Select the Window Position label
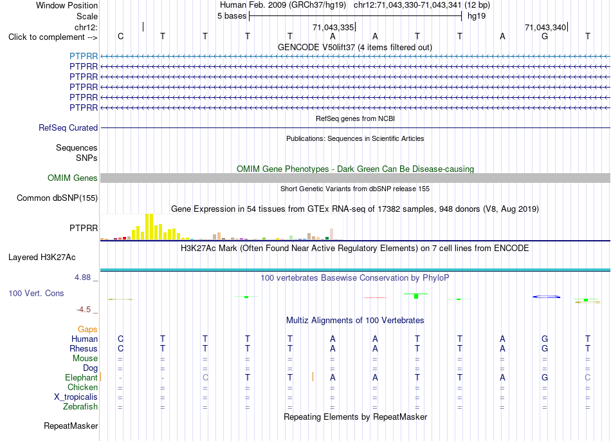The width and height of the screenshot is (611, 441). (67, 5)
